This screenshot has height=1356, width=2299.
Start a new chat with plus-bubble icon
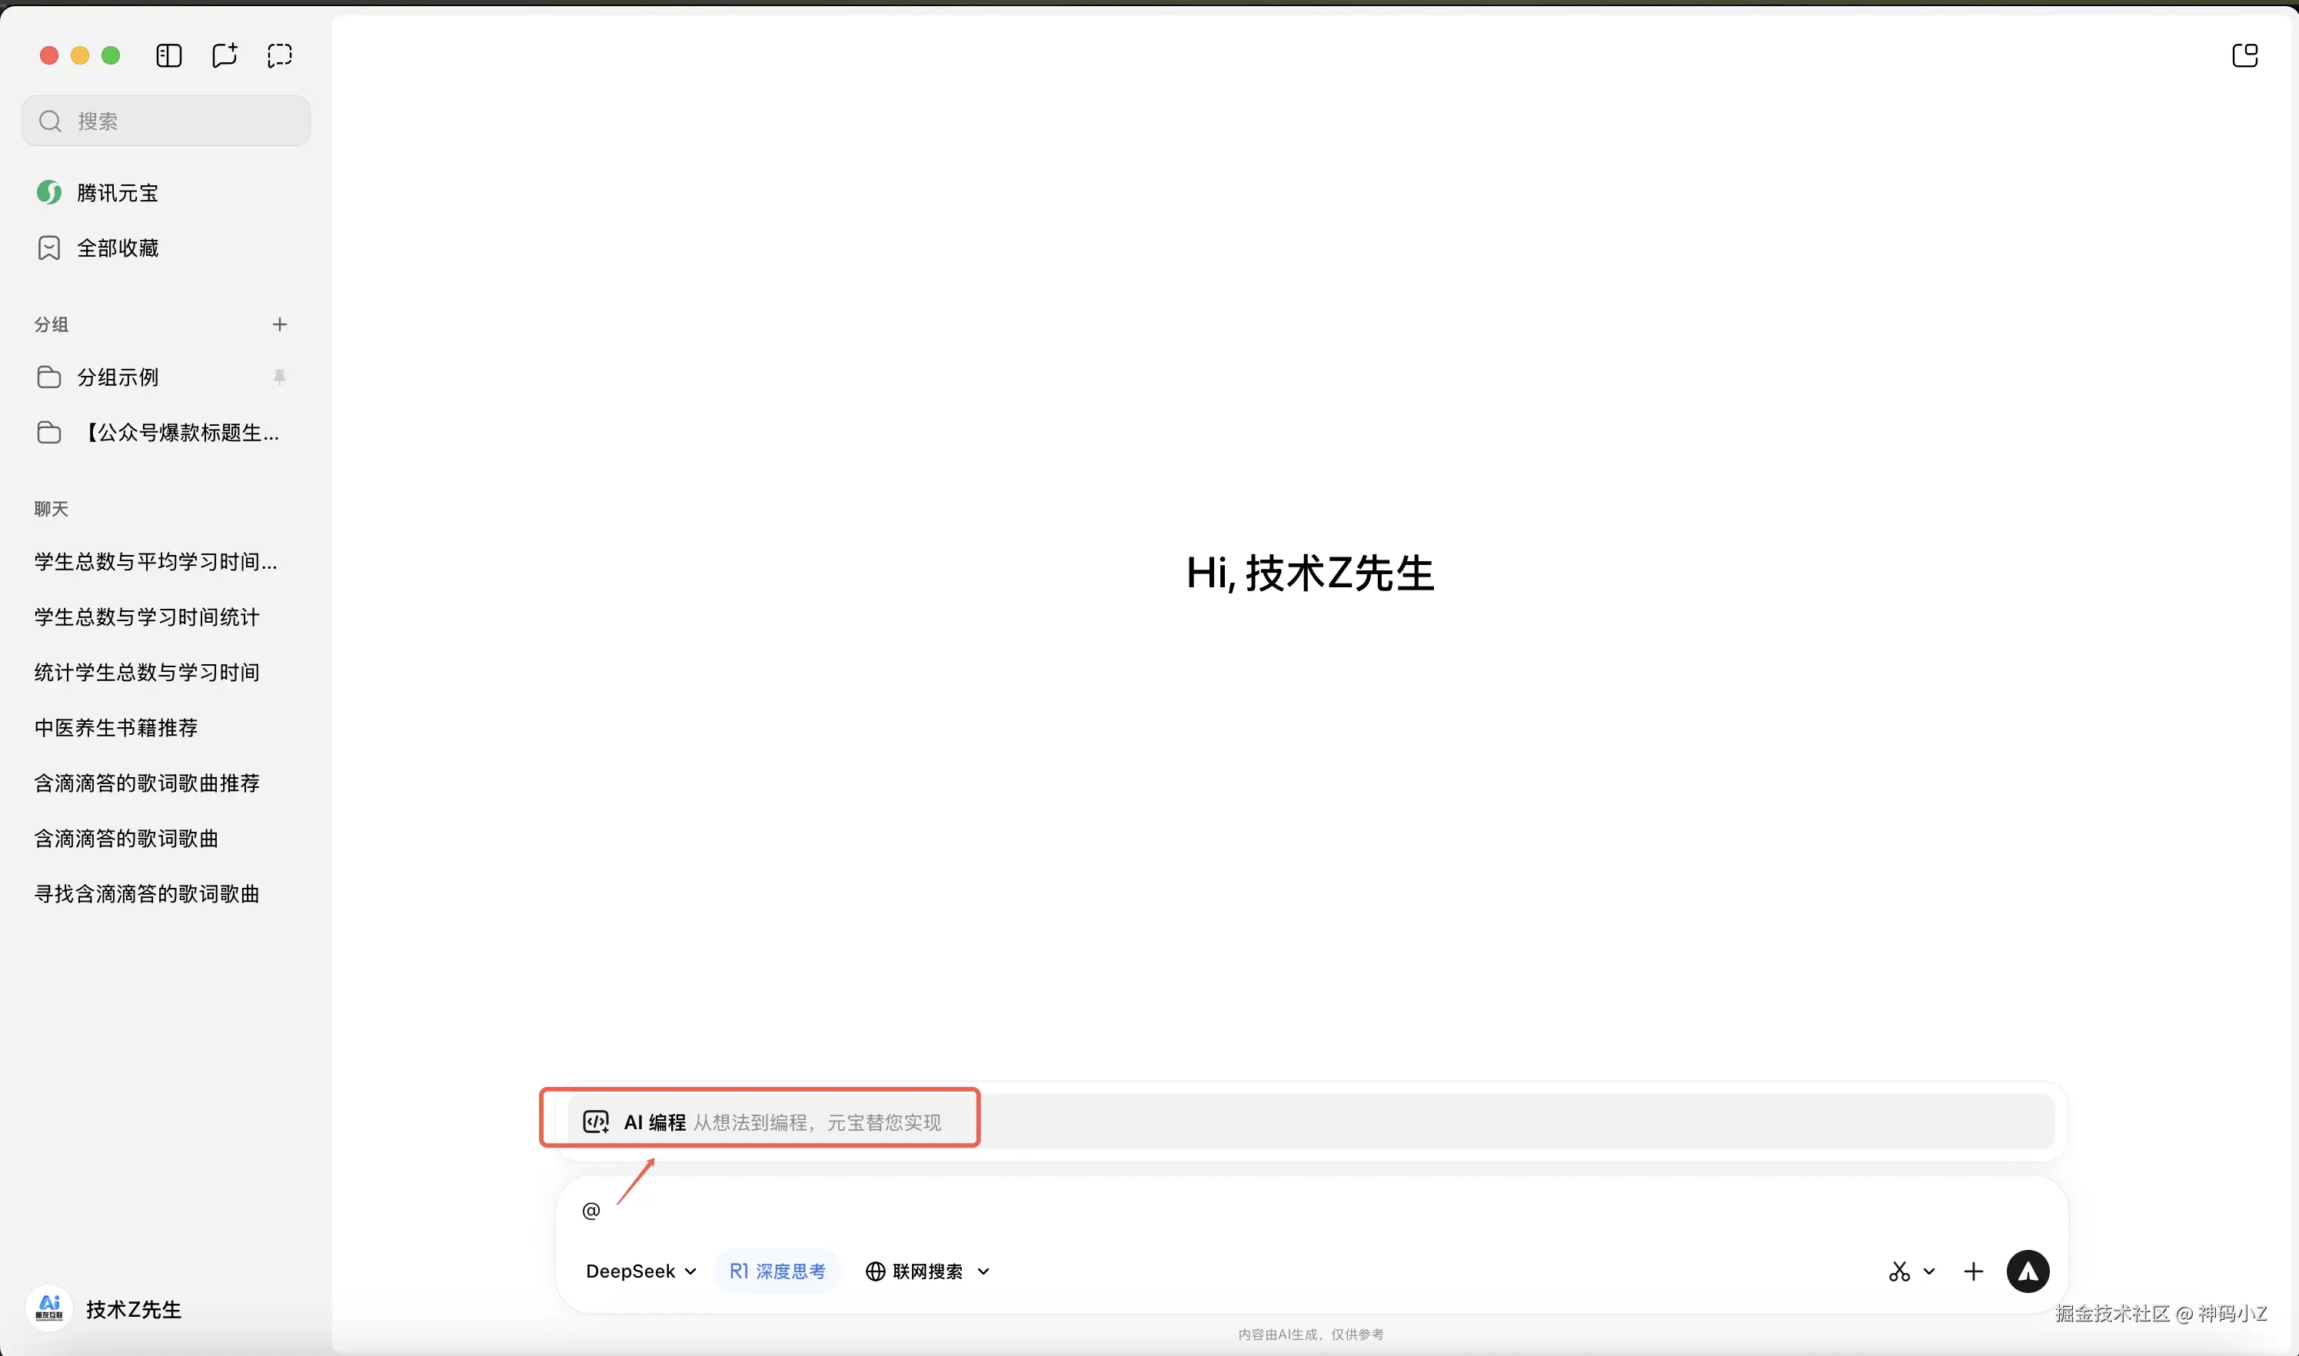point(224,56)
